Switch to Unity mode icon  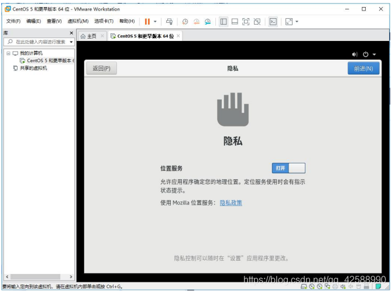click(257, 22)
